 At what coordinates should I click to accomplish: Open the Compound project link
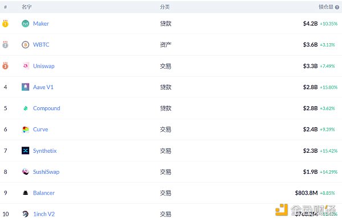tap(47, 108)
